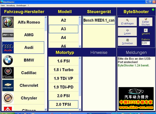Click the Fehler löschen button
Image resolution: width=156 pixels, height=114 pixels.
pos(146,22)
